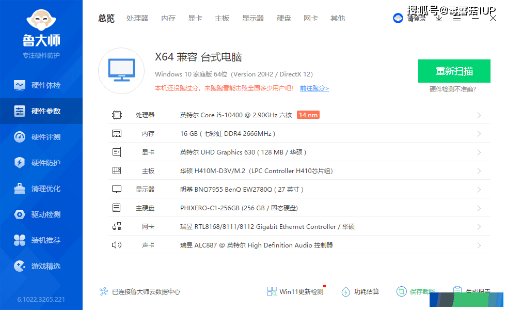Click the graphics card icon
The height and width of the screenshot is (310, 506).
117,152
